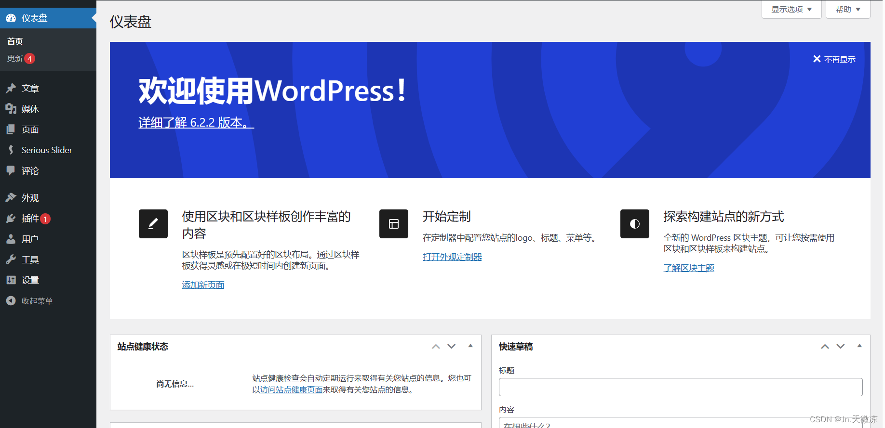This screenshot has width=885, height=428.
Task: Click the 探索构建站点的新方式 heading
Action: click(x=724, y=217)
